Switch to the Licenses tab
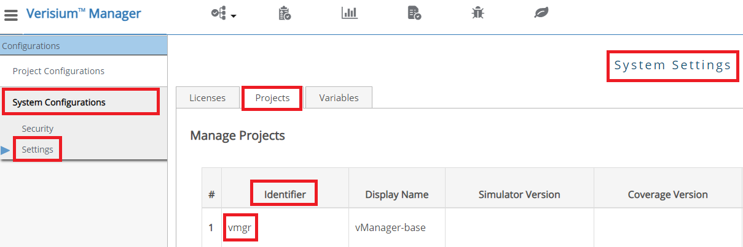Image resolution: width=743 pixels, height=247 pixels. [207, 98]
